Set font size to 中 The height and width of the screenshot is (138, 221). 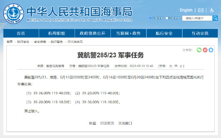coord(176,66)
